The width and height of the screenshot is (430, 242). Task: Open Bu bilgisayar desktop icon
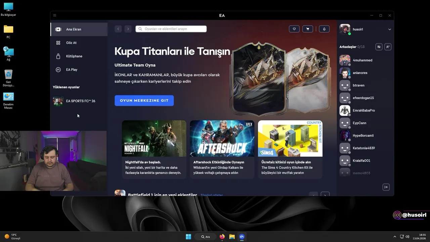pyautogui.click(x=8, y=10)
